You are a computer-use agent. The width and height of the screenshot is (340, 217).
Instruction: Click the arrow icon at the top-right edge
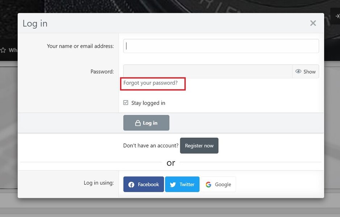pos(337,16)
